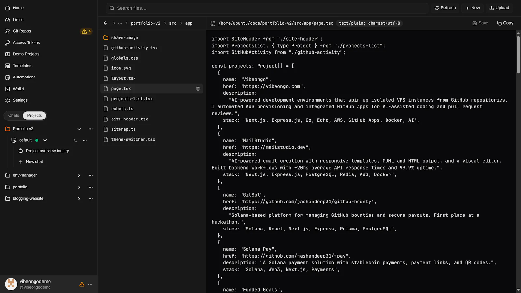Click the search magnifier icon
The image size is (521, 293).
click(x=112, y=8)
